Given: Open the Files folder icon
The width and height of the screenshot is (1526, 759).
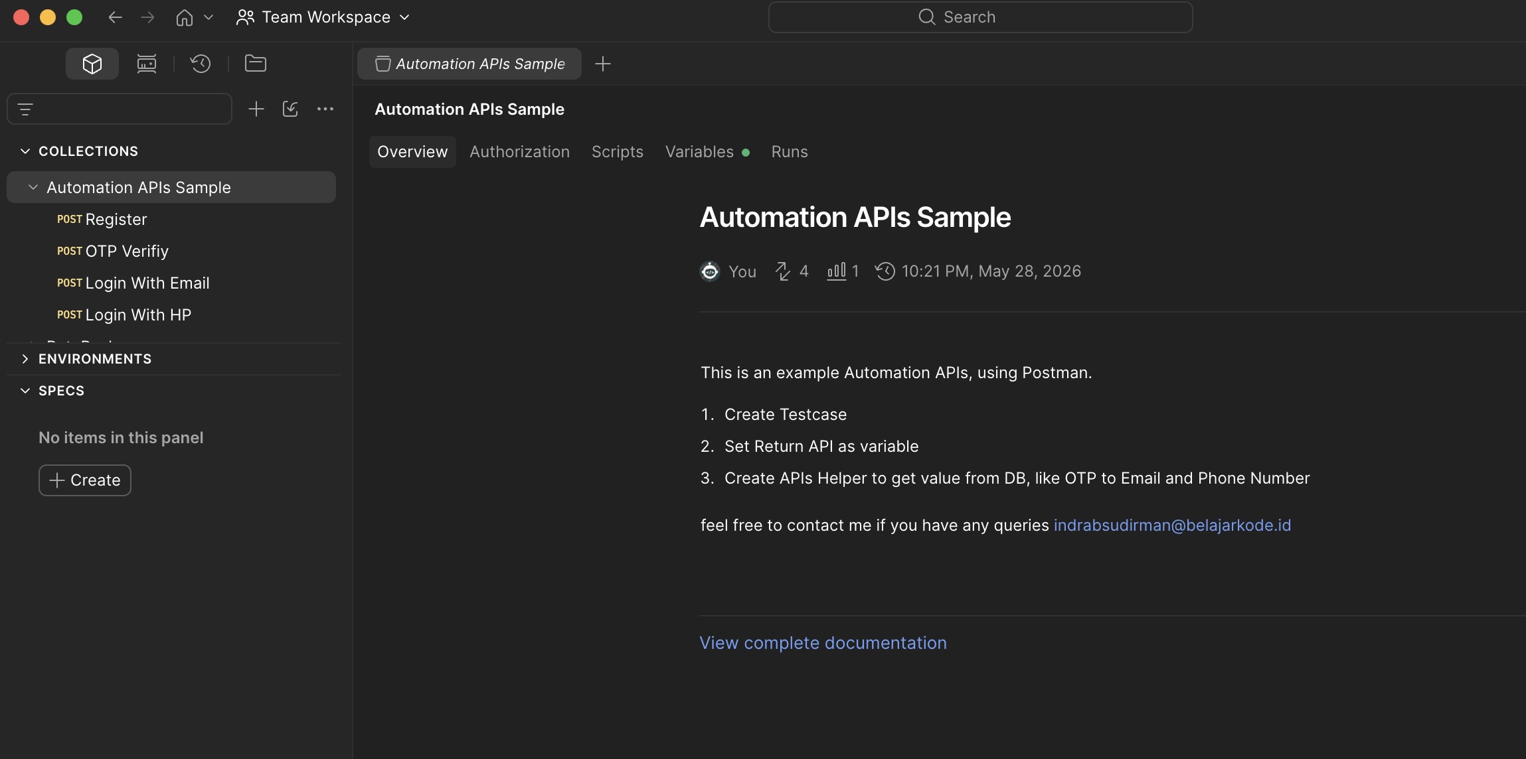Looking at the screenshot, I should (256, 64).
